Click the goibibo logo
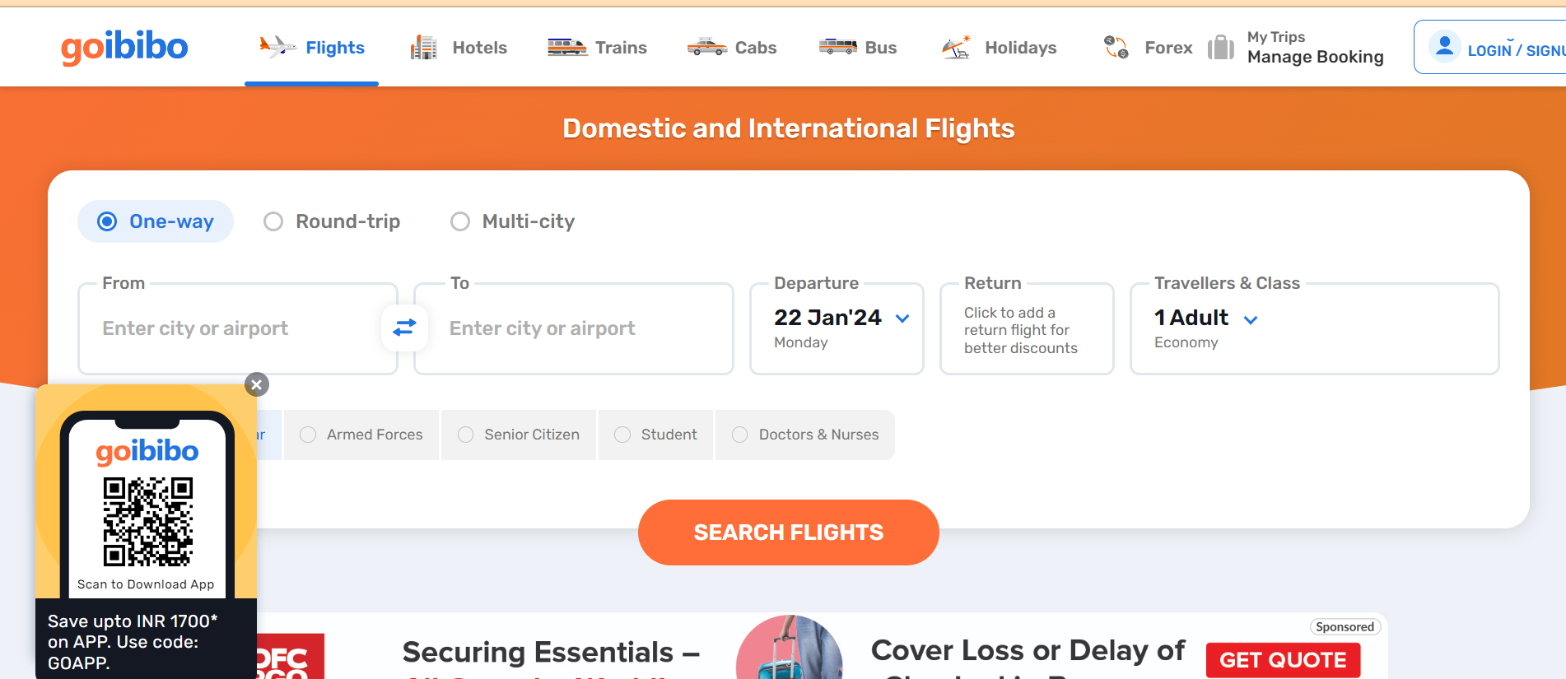Viewport: 1566px width, 679px height. pos(124,47)
